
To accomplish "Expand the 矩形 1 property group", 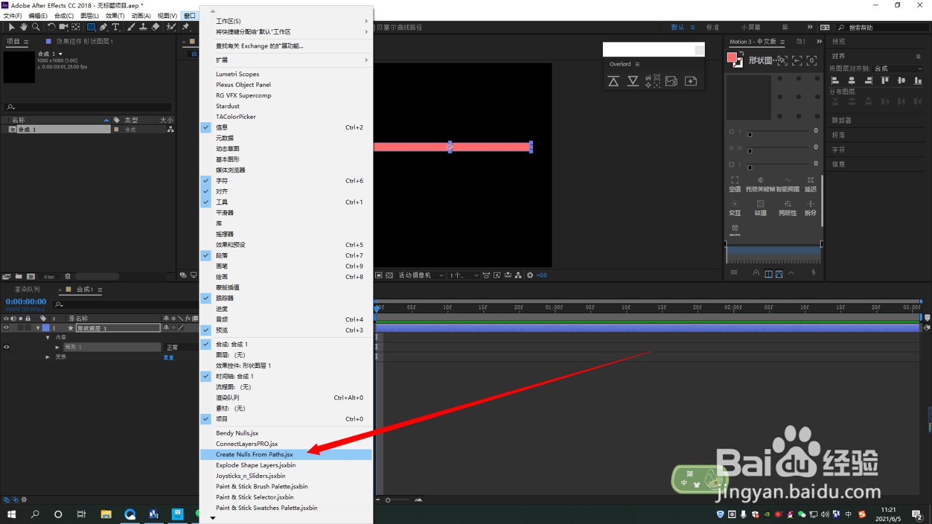I will tap(57, 347).
